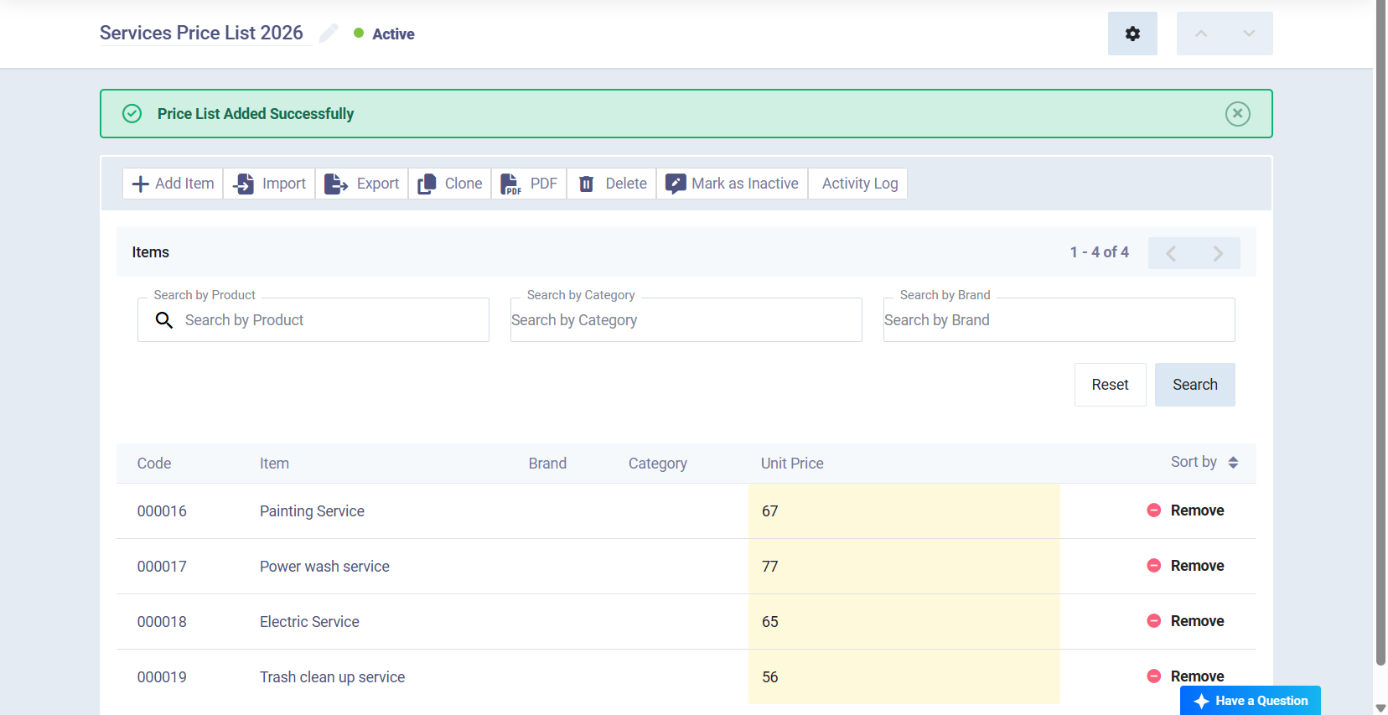Screen dimensions: 1388x715
Task: Go to next items page arrow
Action: pyautogui.click(x=1218, y=253)
